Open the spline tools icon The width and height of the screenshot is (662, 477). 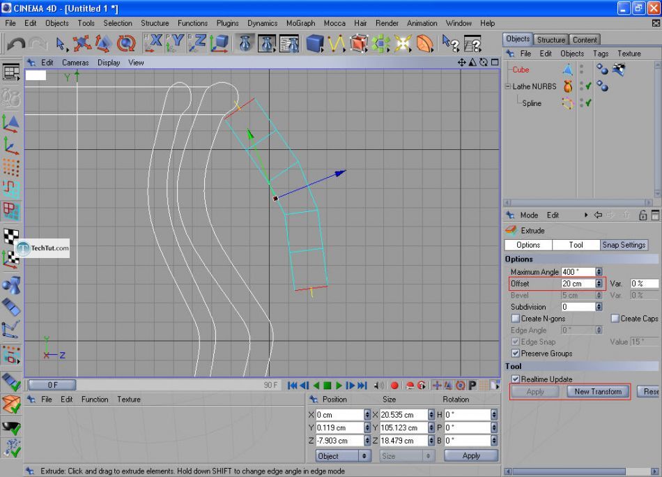coord(337,43)
